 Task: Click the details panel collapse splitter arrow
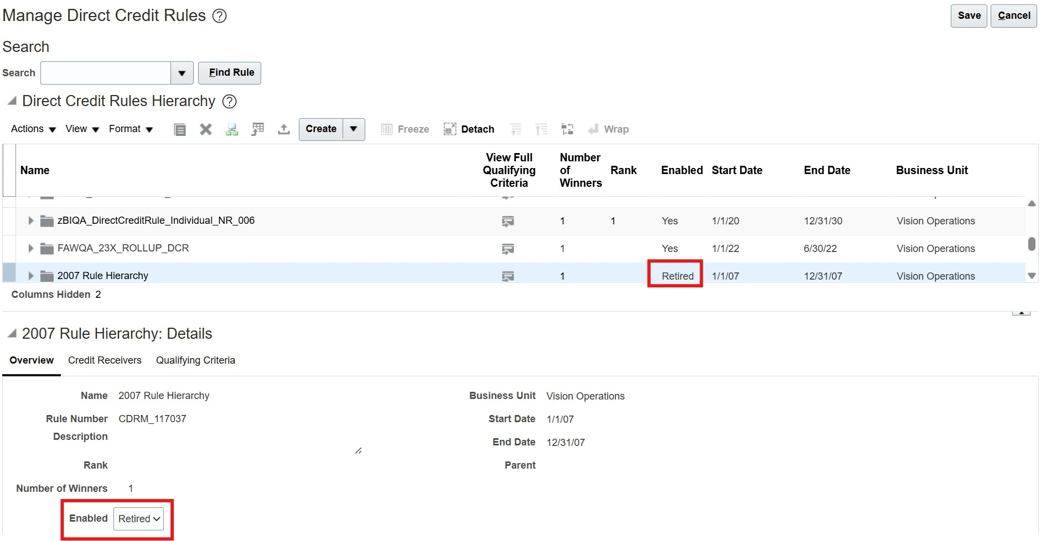(1021, 313)
